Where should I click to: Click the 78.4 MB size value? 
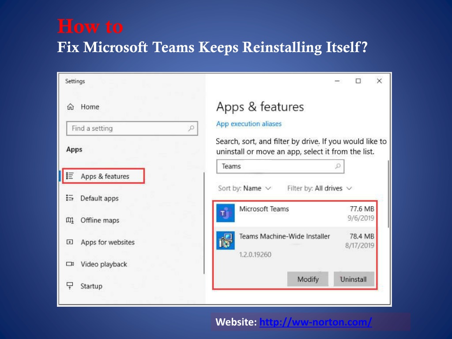click(362, 236)
